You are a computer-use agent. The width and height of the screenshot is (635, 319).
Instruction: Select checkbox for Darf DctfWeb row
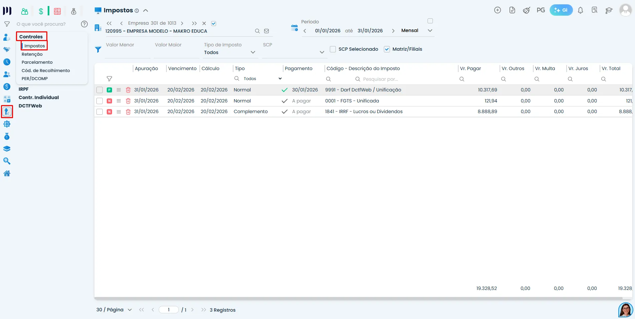[99, 90]
